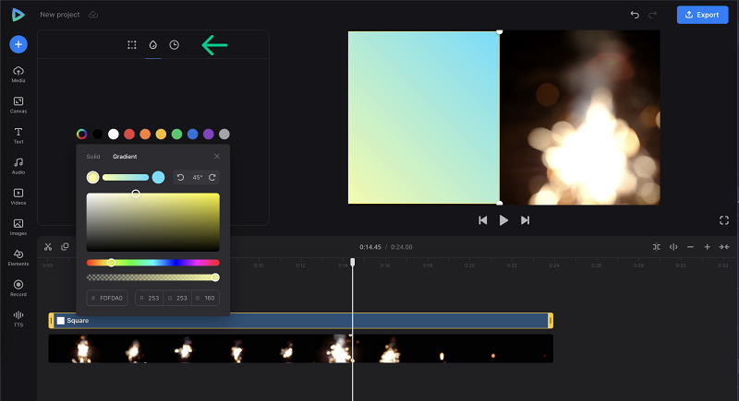Switch to the Solid fill tab
This screenshot has height=401, width=739.
[x=93, y=157]
